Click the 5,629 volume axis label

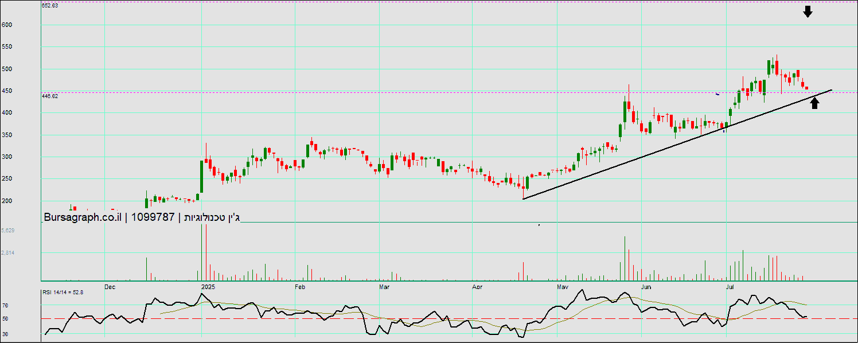(8, 231)
